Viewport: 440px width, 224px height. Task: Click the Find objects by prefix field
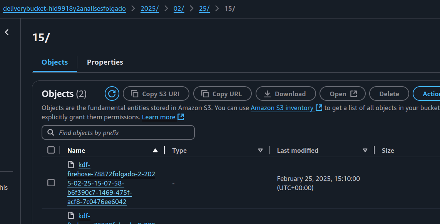coord(123,132)
